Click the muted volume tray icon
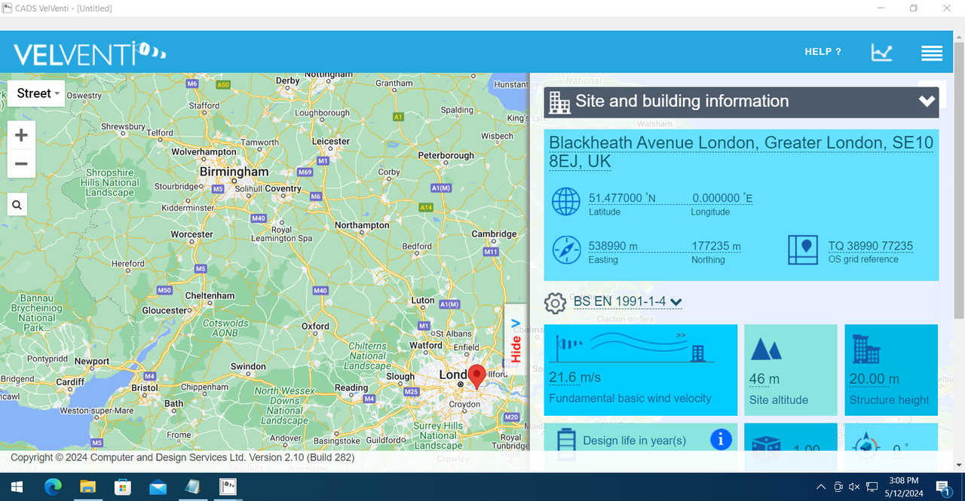965x501 pixels. tap(854, 487)
